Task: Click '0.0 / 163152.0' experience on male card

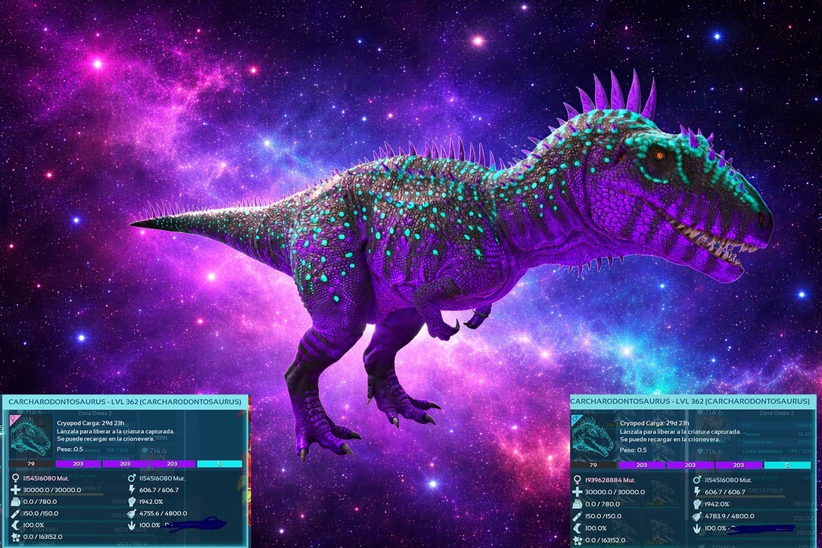Action: [x=605, y=540]
